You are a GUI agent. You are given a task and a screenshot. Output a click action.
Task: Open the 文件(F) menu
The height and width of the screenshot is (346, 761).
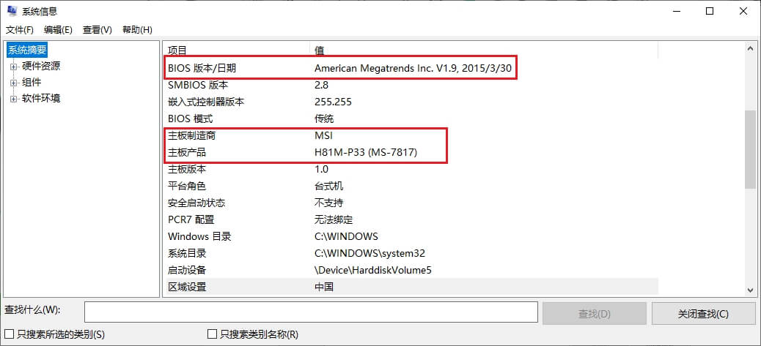pyautogui.click(x=19, y=30)
